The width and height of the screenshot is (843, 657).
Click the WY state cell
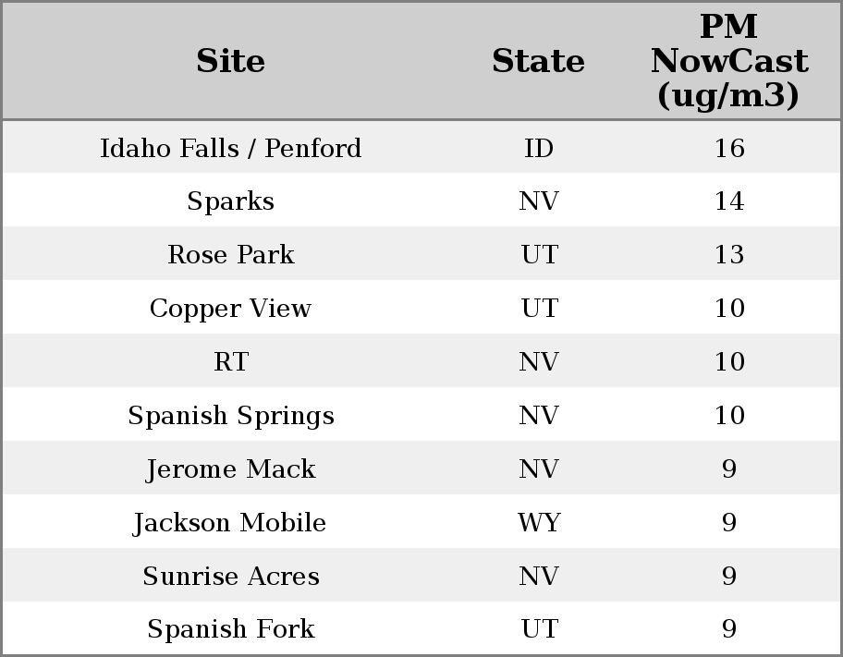(x=538, y=523)
